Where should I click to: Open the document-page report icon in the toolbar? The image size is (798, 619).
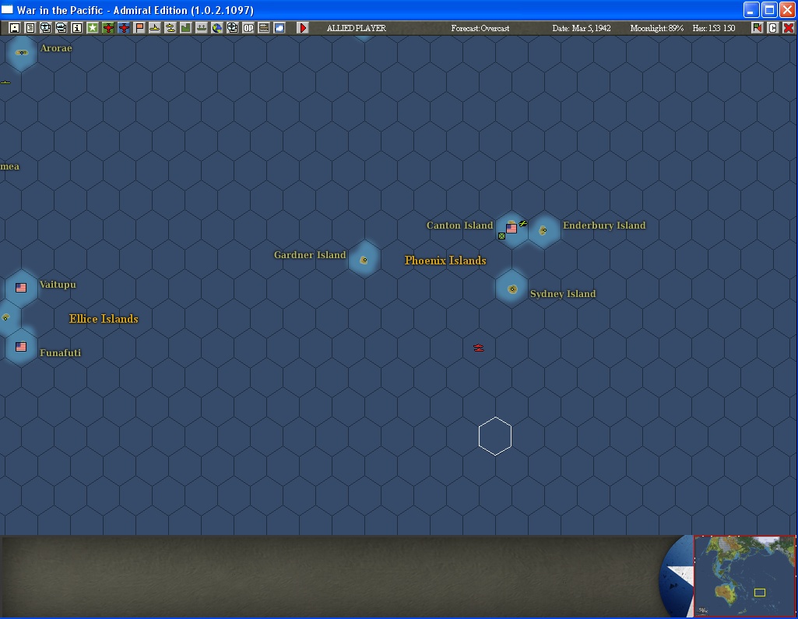coord(30,28)
